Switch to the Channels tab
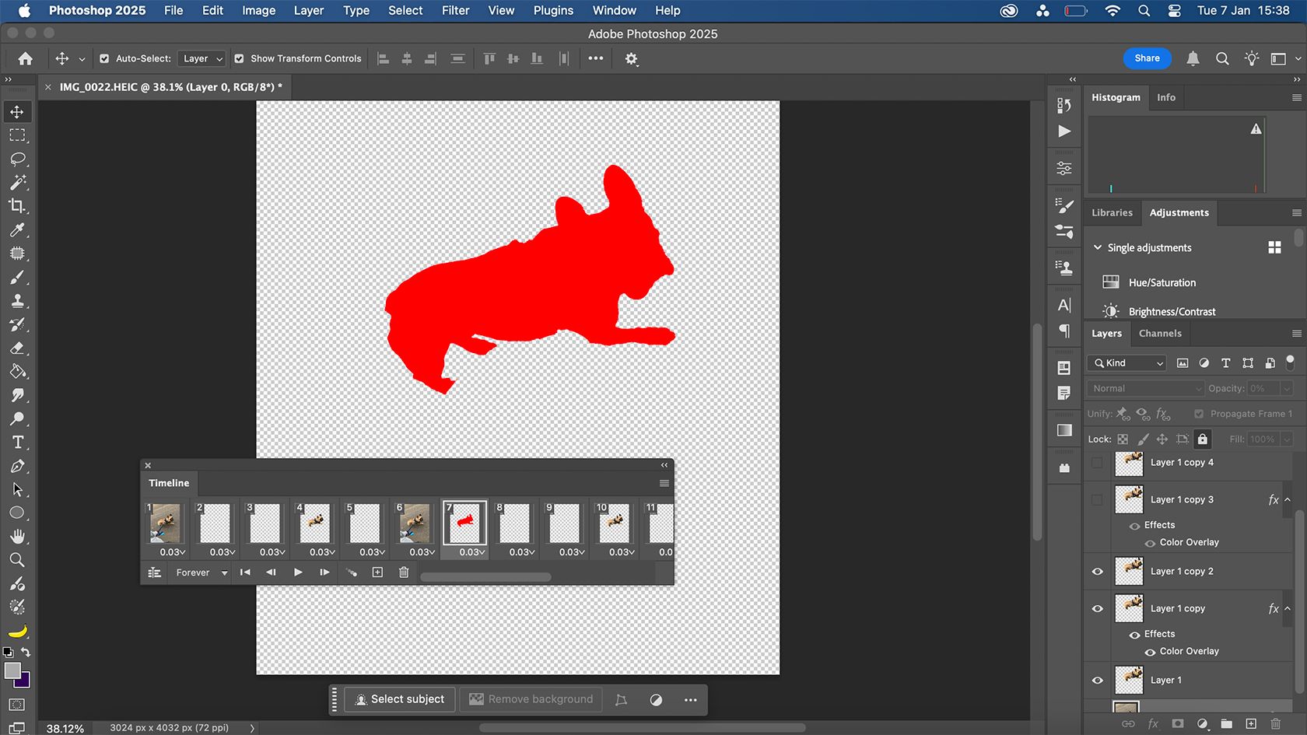This screenshot has width=1307, height=735. pos(1160,333)
